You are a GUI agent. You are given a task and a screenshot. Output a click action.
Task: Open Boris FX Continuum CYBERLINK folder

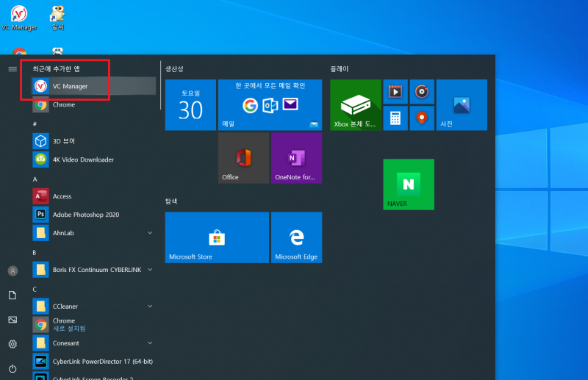(x=94, y=270)
